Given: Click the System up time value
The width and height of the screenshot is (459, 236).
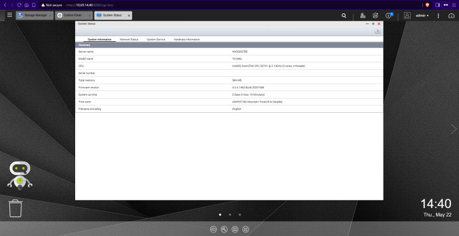Looking at the screenshot, I should pyautogui.click(x=248, y=95).
